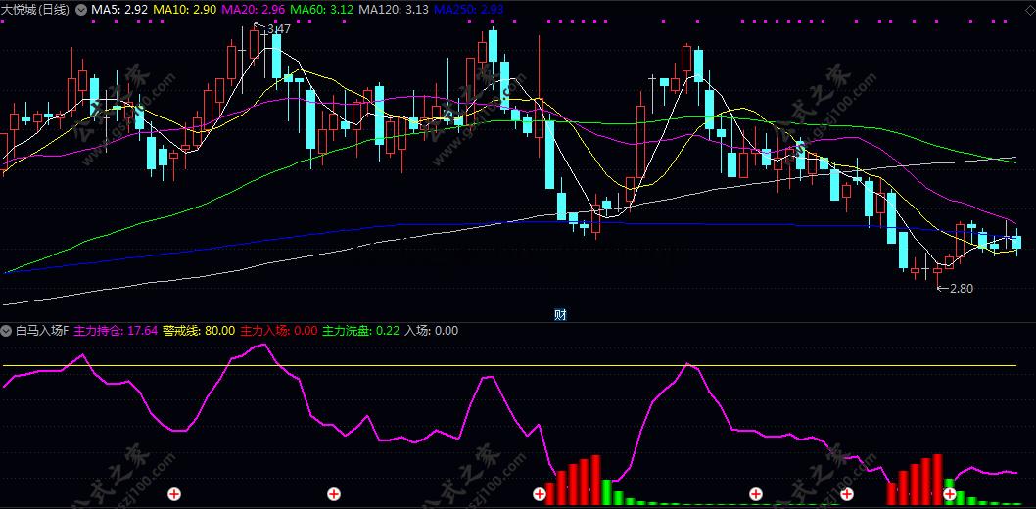Click the 白马入场F indicator name

[x=42, y=330]
